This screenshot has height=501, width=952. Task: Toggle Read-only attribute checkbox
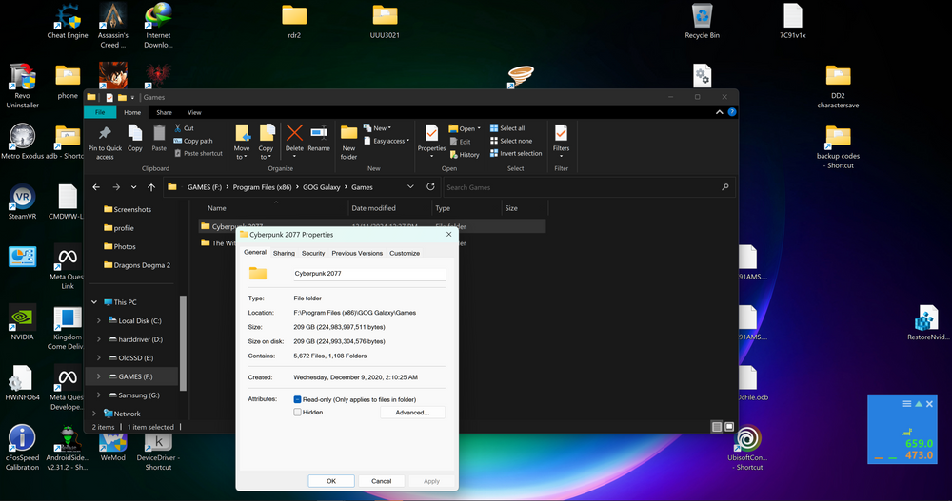tap(297, 399)
